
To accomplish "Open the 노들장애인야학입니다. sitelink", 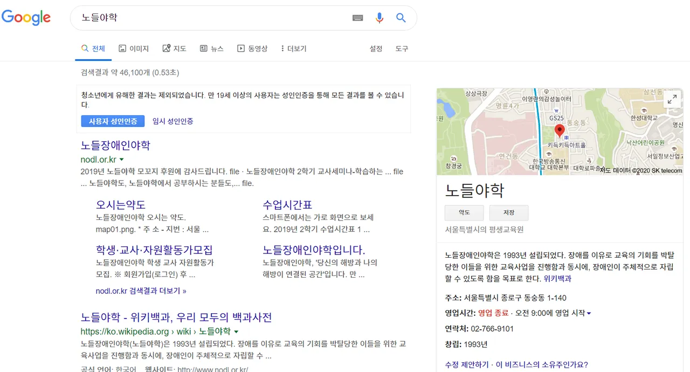I will [314, 250].
